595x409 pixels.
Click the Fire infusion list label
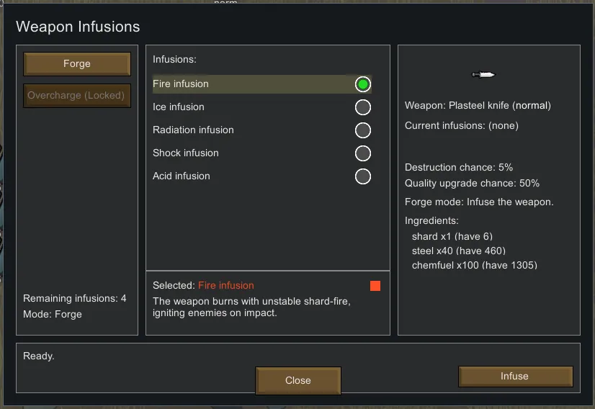click(x=181, y=84)
